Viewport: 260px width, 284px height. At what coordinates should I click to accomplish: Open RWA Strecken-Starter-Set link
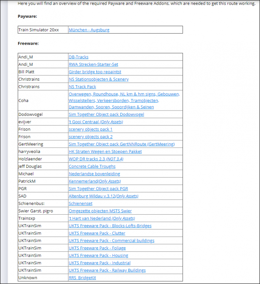(x=93, y=64)
